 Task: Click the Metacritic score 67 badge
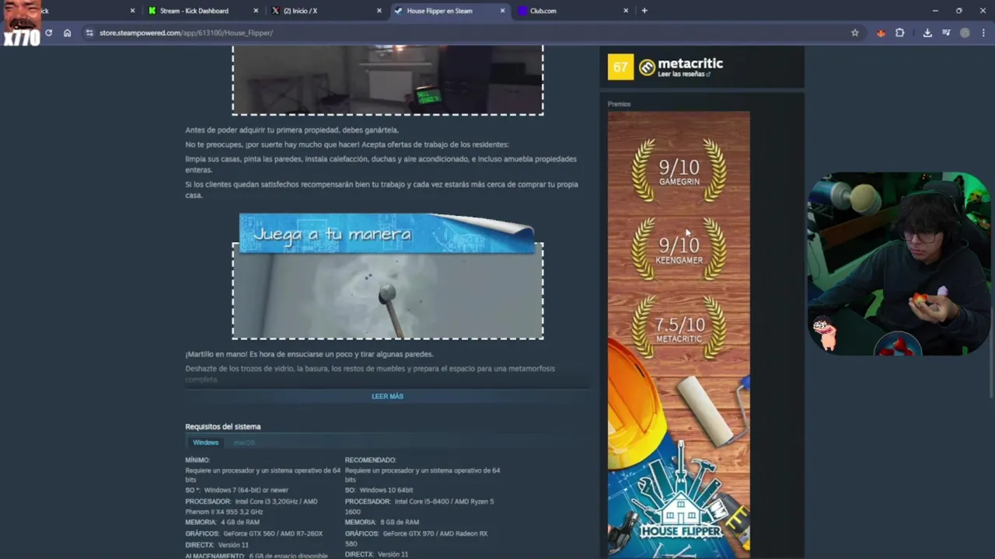(620, 67)
